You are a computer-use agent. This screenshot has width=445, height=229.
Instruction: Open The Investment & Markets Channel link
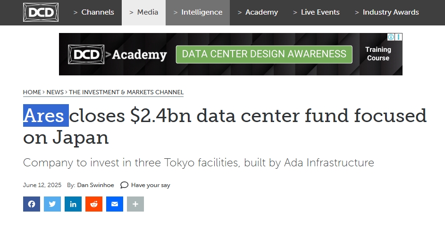[x=126, y=92]
